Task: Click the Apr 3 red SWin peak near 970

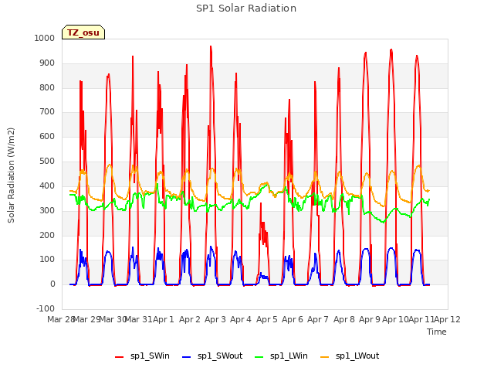Action: pos(211,46)
